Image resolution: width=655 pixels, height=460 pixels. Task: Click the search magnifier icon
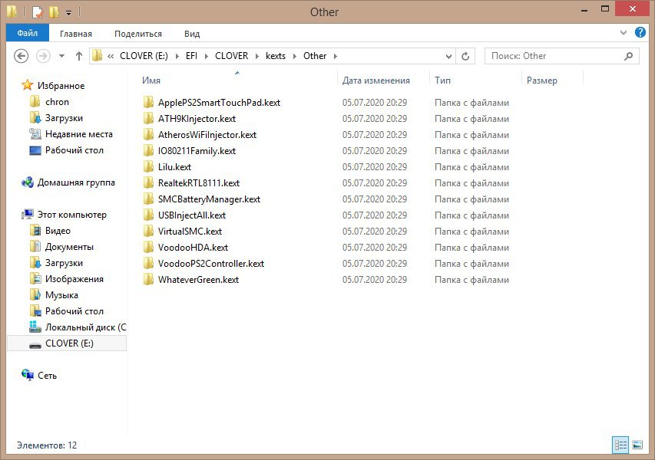[629, 56]
